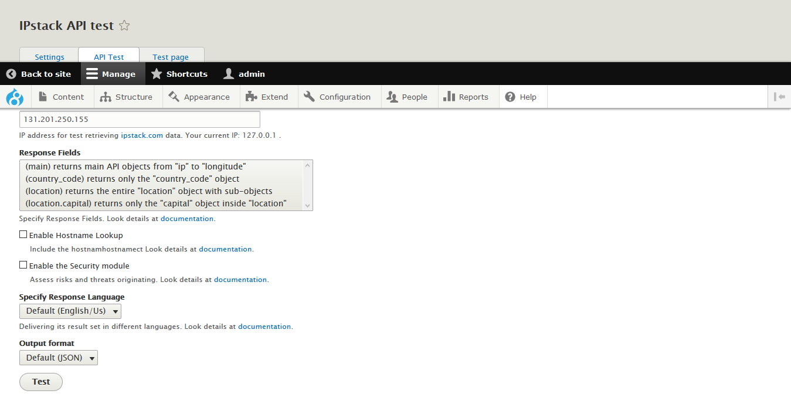Open documentation link under Hostname Lookup
791x411 pixels.
(x=225, y=249)
